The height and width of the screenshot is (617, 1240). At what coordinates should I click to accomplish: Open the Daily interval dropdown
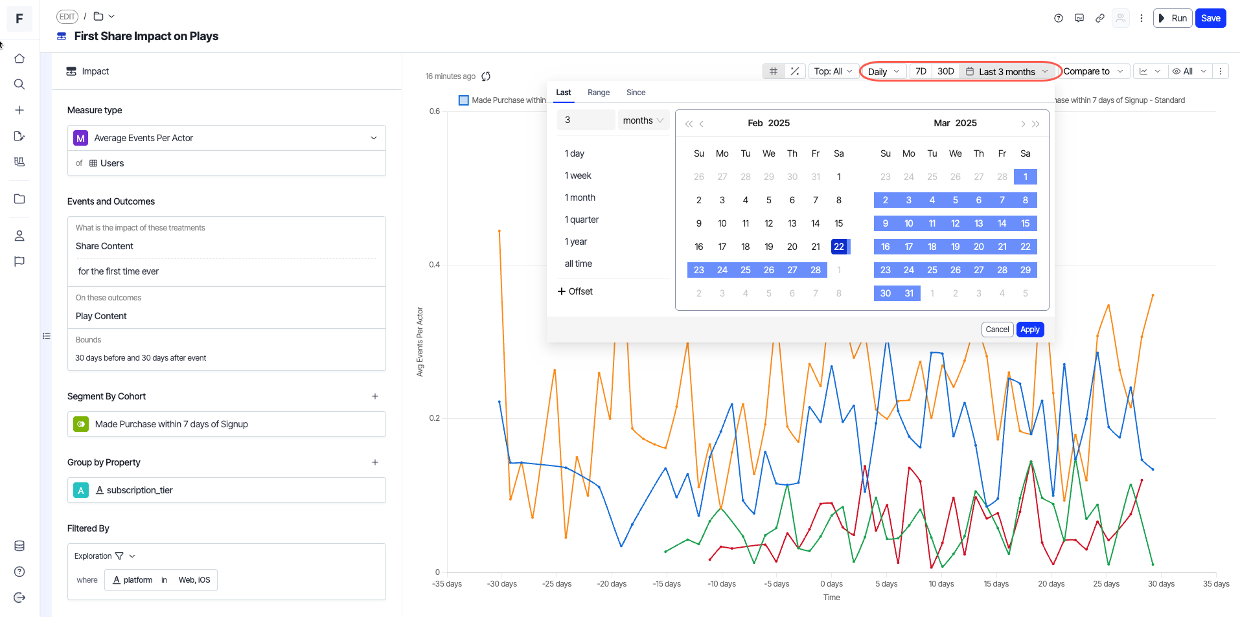(x=883, y=72)
